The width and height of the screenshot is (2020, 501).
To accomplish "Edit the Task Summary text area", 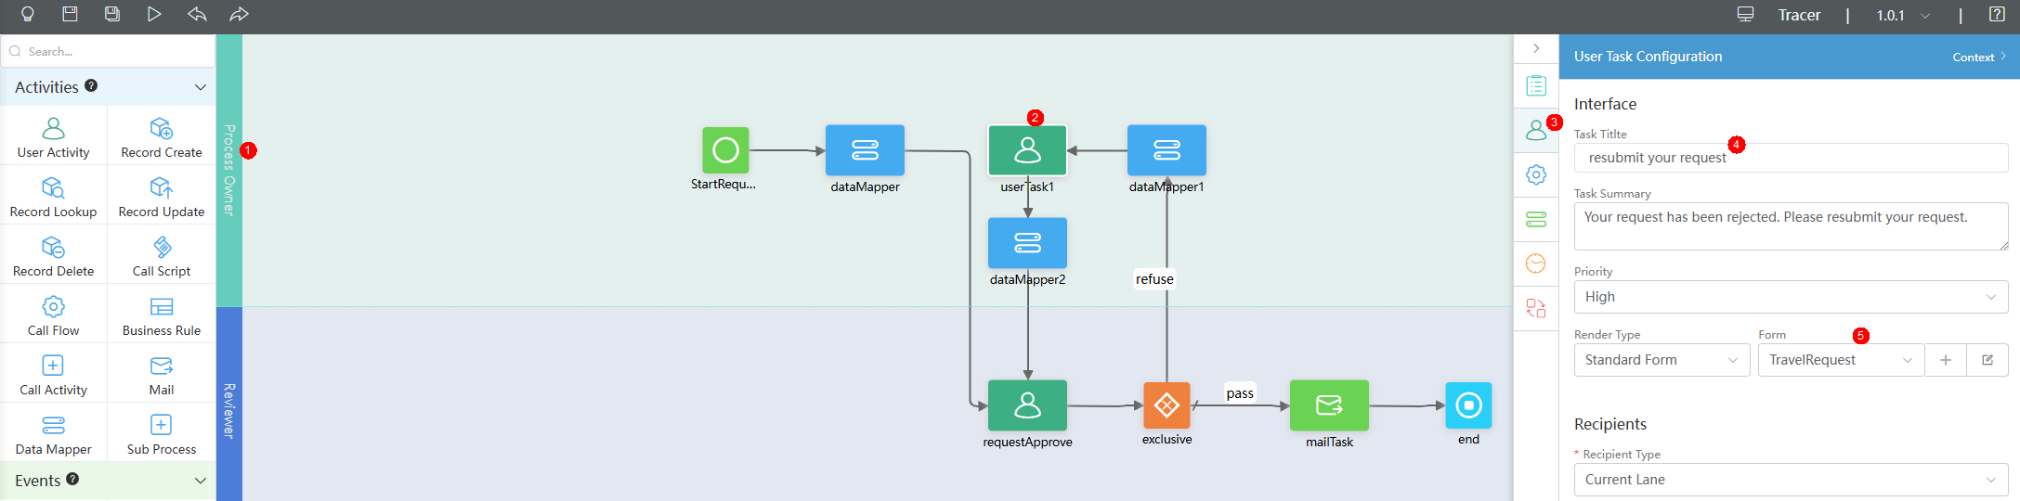I will tap(1791, 226).
